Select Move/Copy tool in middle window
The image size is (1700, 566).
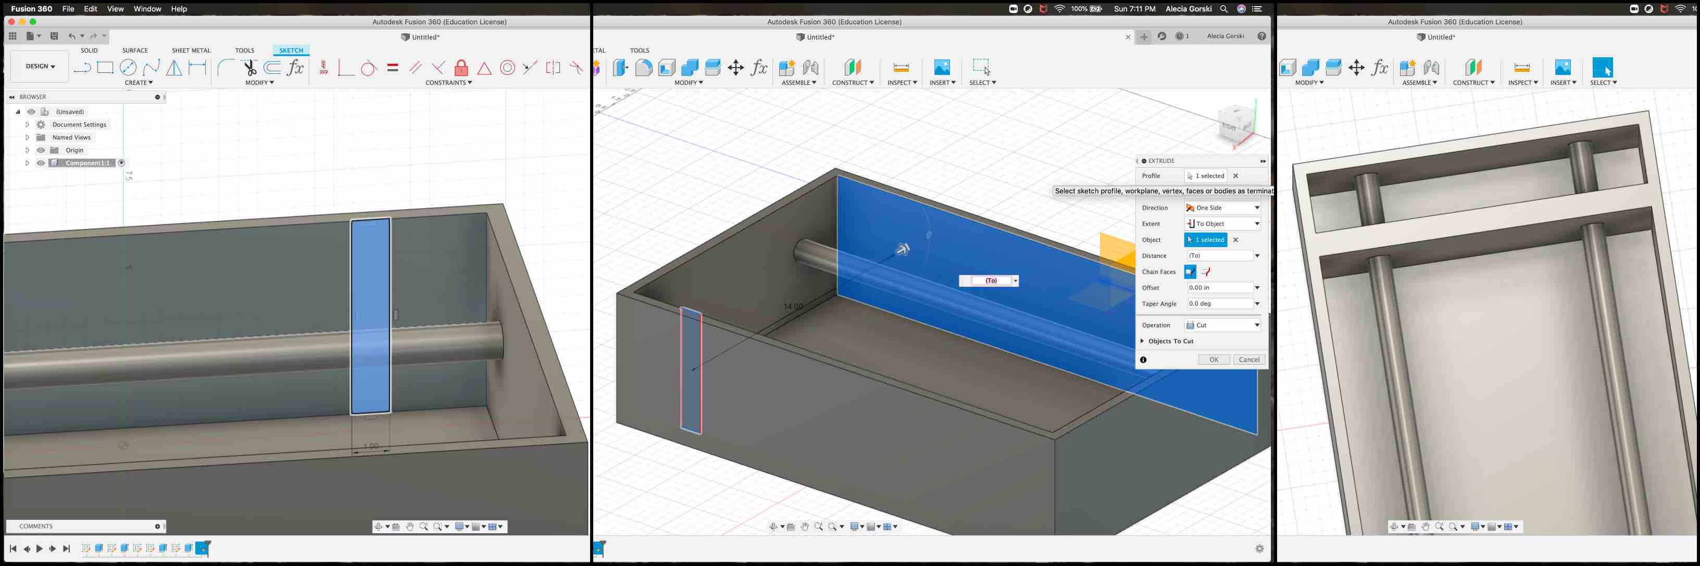(736, 67)
